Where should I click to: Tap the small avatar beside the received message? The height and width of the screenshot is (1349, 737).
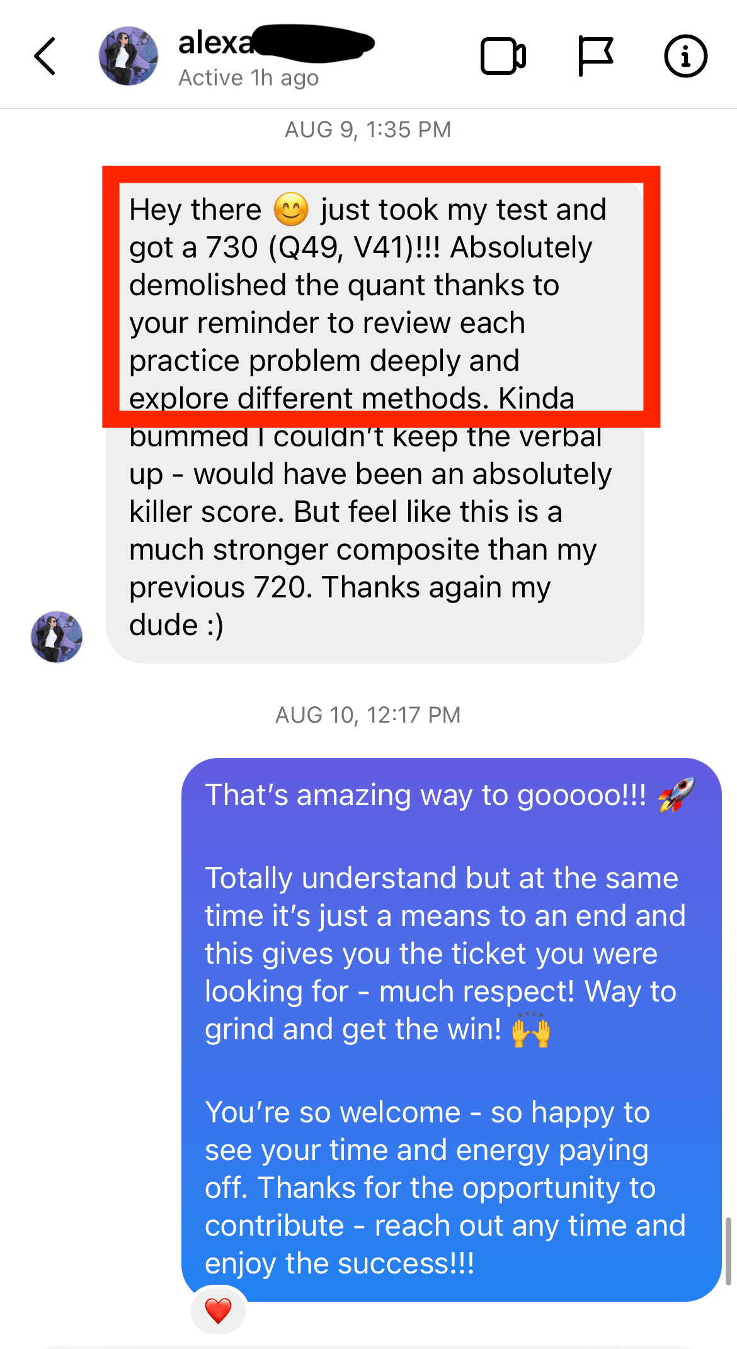point(57,636)
